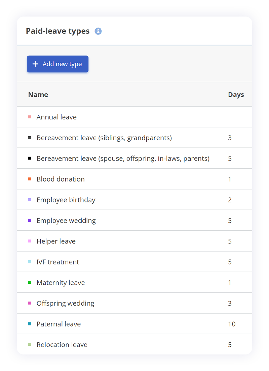This screenshot has height=371, width=269.
Task: Click the 10 days value for Paternal leave
Action: (x=232, y=324)
